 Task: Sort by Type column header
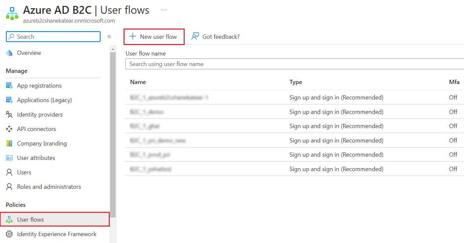pos(296,82)
